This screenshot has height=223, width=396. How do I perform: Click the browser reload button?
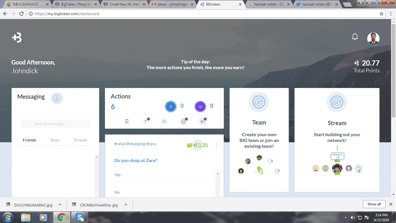click(21, 14)
